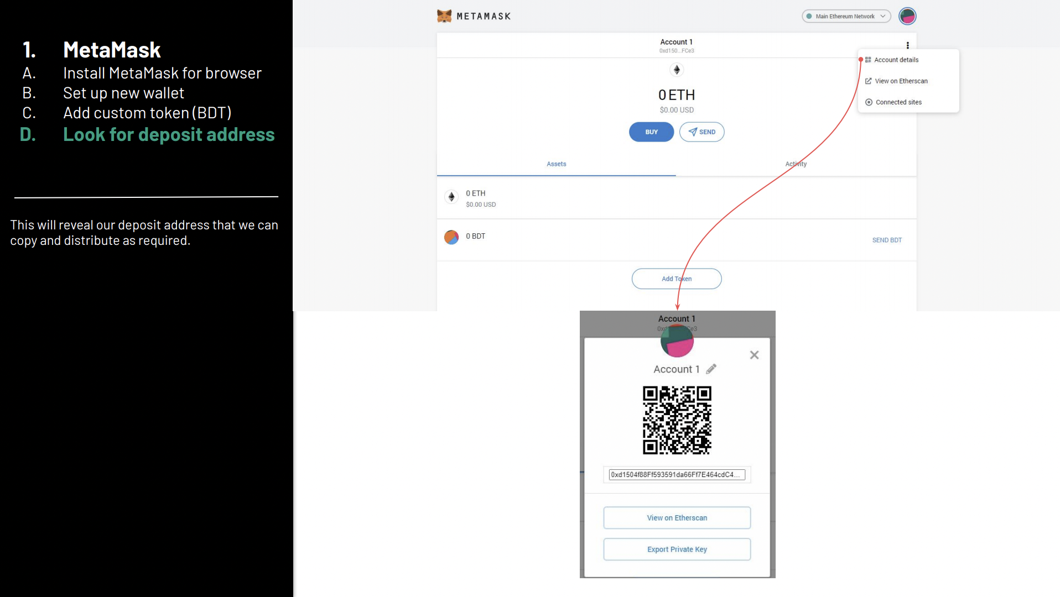Screen dimensions: 1060x597
Task: Open the Main Ethereum Network dropdown
Action: (x=846, y=17)
